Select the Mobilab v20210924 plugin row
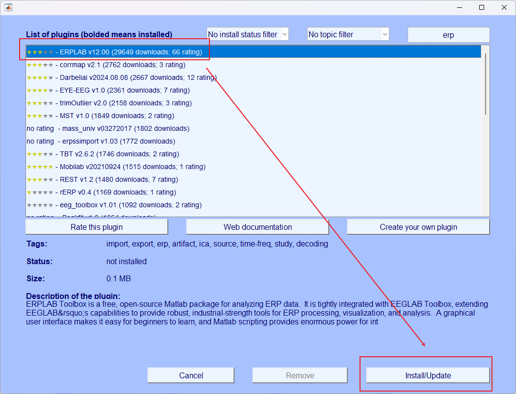Image resolution: width=516 pixels, height=394 pixels. coord(254,167)
